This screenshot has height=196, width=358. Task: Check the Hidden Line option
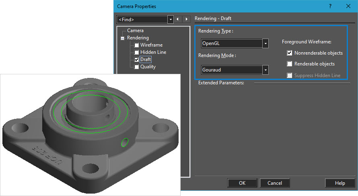[137, 53]
